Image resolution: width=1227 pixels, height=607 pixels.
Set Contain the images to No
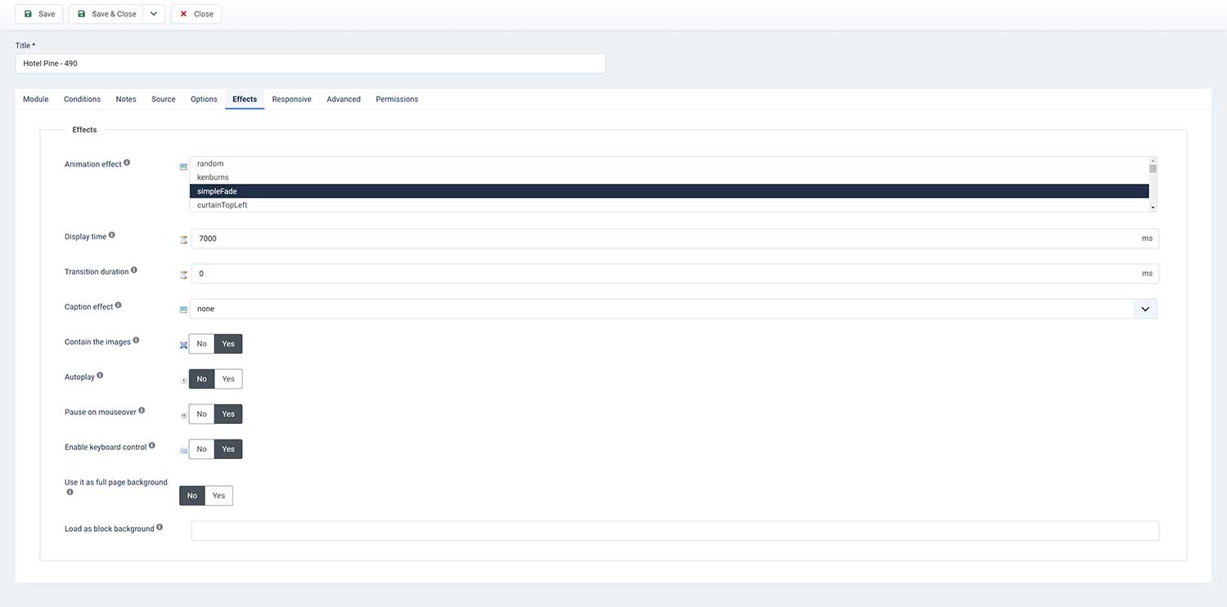click(201, 344)
